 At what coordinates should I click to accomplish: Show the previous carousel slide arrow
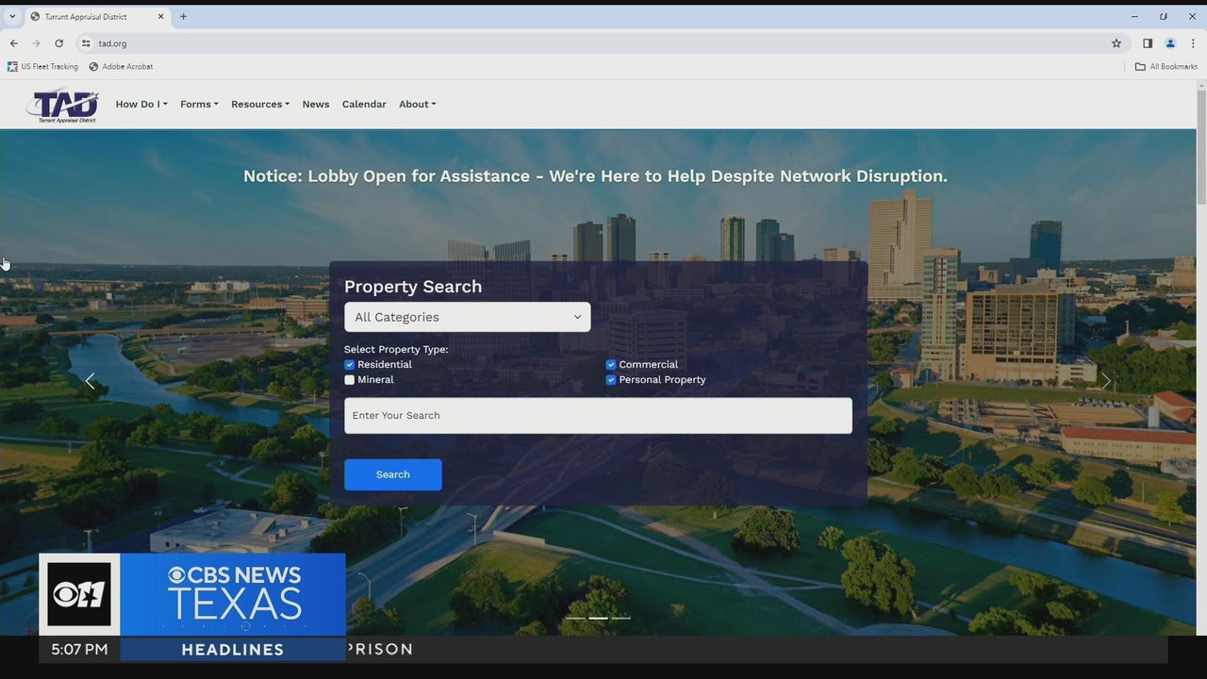(x=91, y=382)
